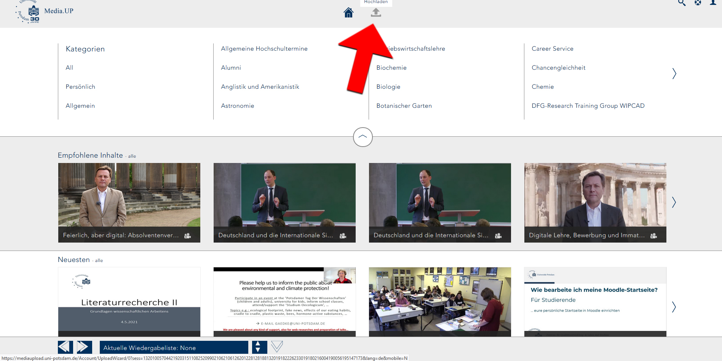Image resolution: width=722 pixels, height=361 pixels.
Task: Go to the Media.UP home page icon
Action: [x=348, y=13]
